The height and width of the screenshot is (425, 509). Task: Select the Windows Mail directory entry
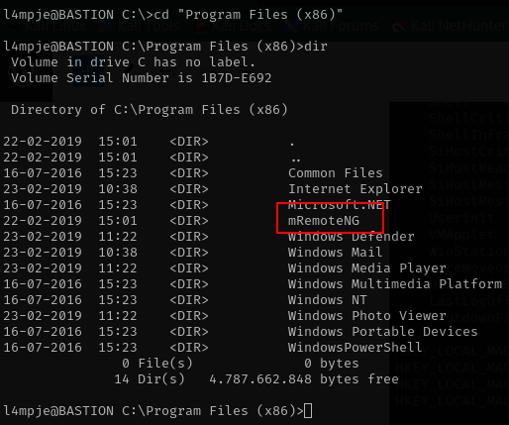pyautogui.click(x=336, y=252)
